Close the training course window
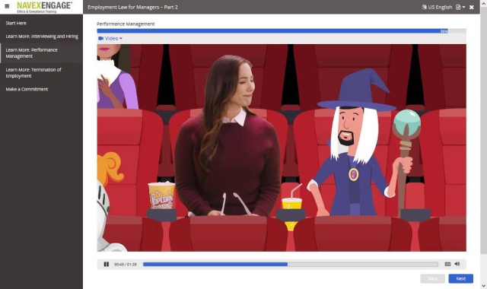Viewport: 487px width, 289px height. pos(472,7)
